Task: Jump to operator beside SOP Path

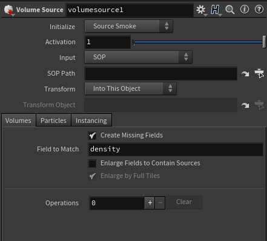Action: click(245, 74)
